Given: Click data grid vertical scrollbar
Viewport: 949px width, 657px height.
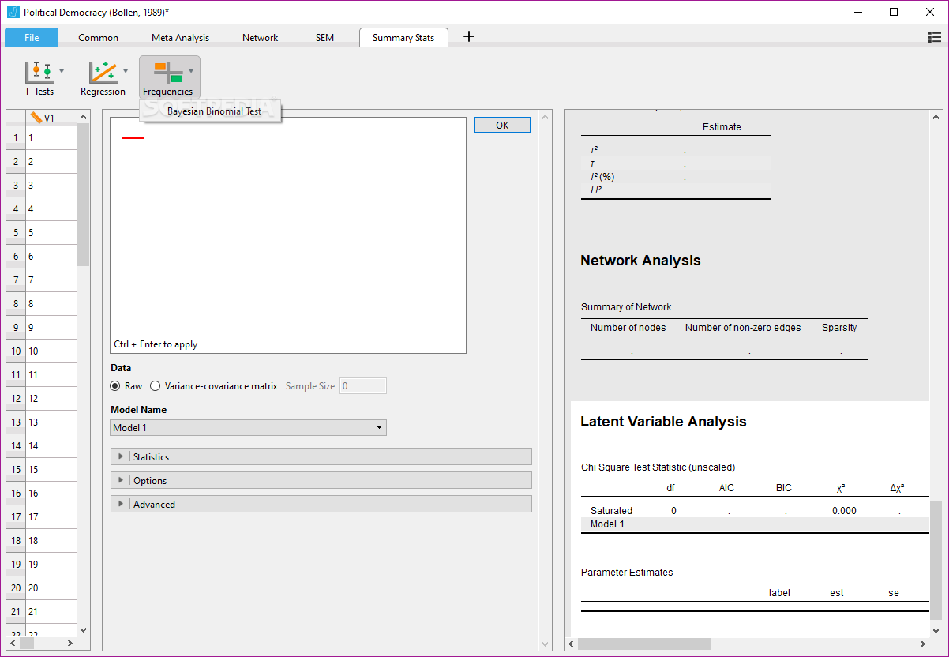Looking at the screenshot, I should 84,196.
